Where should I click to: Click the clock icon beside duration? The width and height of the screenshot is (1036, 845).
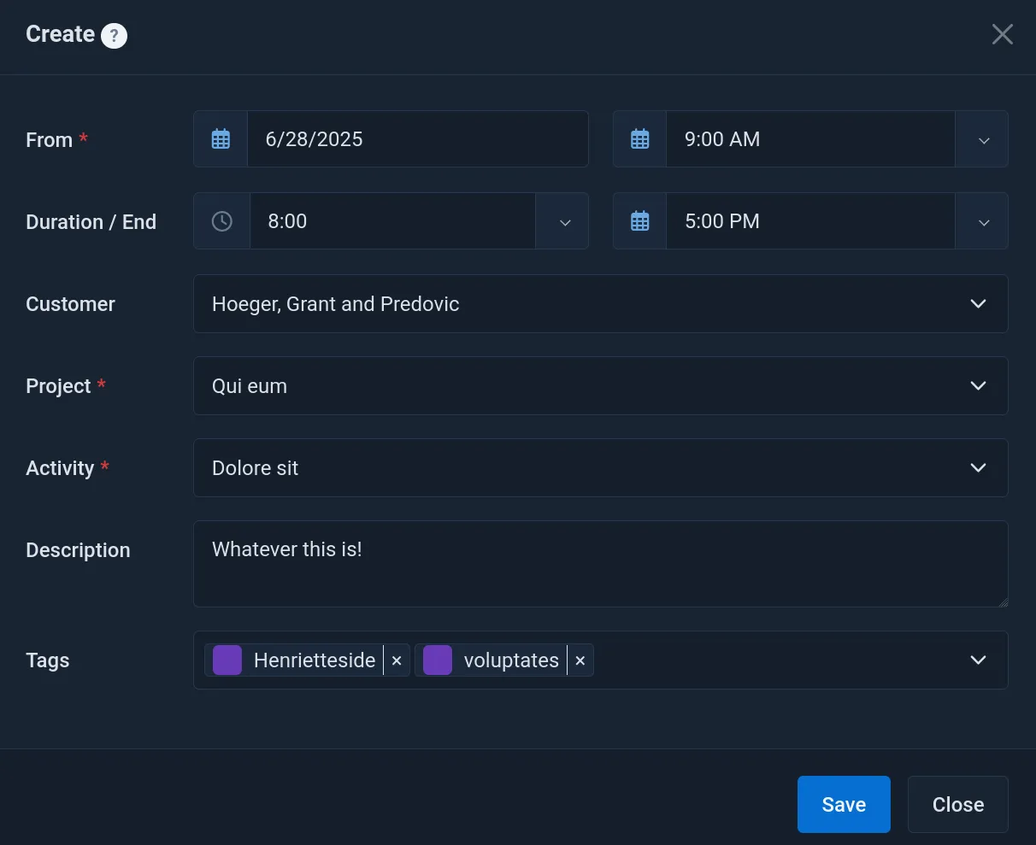click(221, 221)
